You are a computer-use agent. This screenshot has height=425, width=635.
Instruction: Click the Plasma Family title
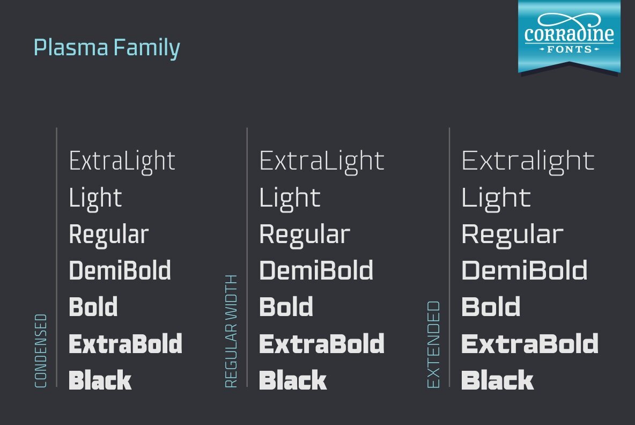pyautogui.click(x=107, y=47)
